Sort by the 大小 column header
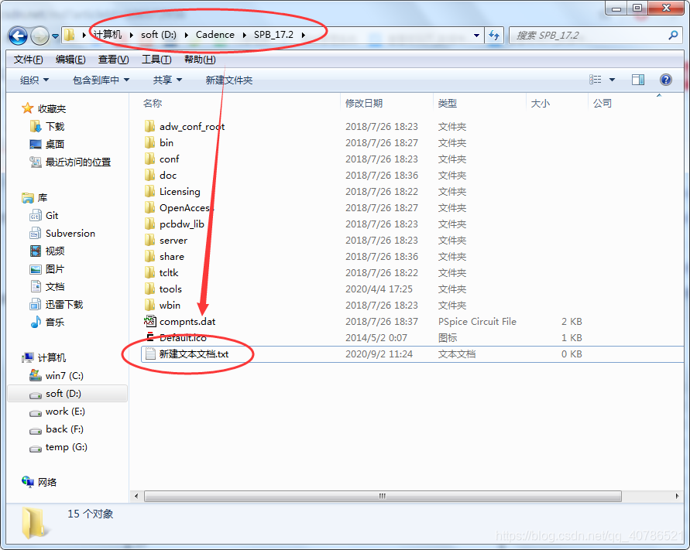Image resolution: width=690 pixels, height=550 pixels. pyautogui.click(x=541, y=104)
